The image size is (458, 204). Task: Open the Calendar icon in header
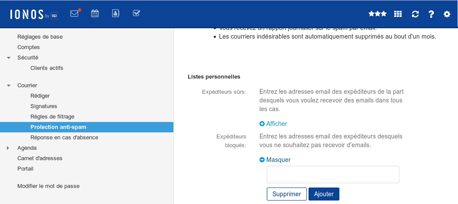95,13
